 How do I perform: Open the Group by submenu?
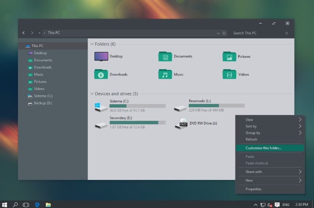270,133
